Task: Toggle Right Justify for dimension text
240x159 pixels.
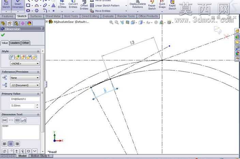Action: (17, 144)
